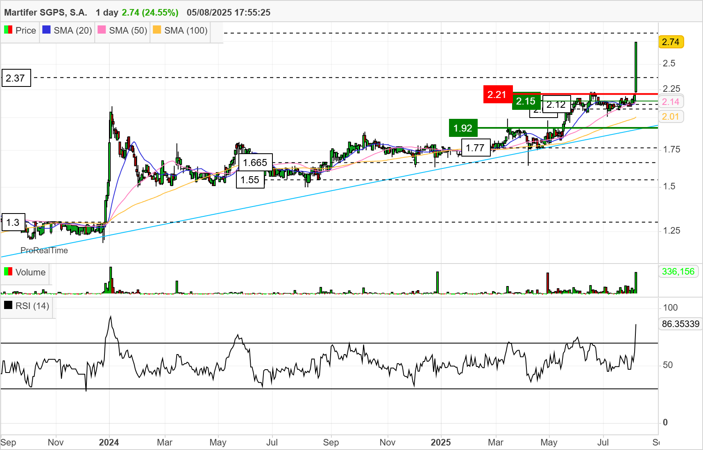The image size is (703, 450).
Task: Click the yellow 2.74 current price tag
Action: click(671, 42)
